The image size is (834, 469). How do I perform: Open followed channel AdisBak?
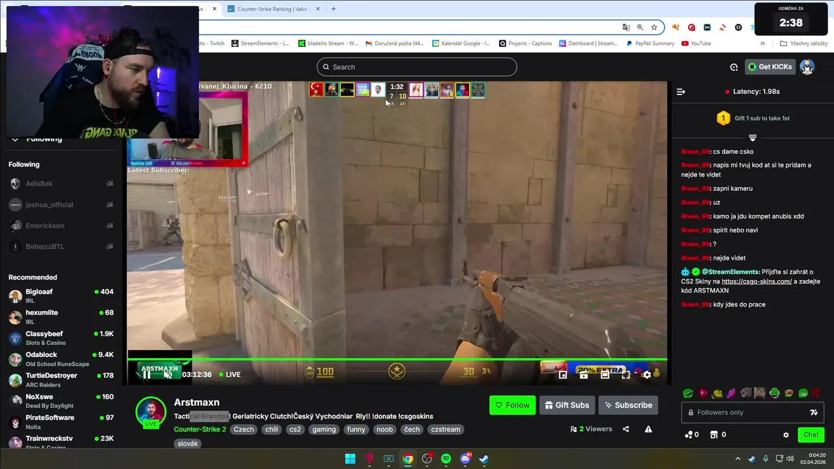[61, 184]
